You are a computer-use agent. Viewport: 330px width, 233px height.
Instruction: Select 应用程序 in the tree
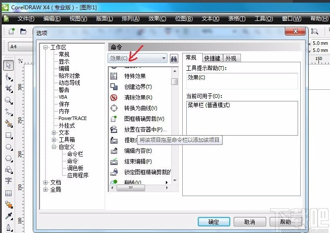[x=78, y=175]
